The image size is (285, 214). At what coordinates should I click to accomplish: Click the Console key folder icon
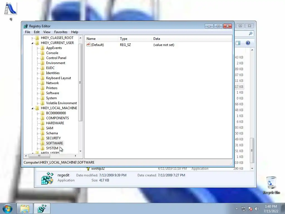coord(42,53)
